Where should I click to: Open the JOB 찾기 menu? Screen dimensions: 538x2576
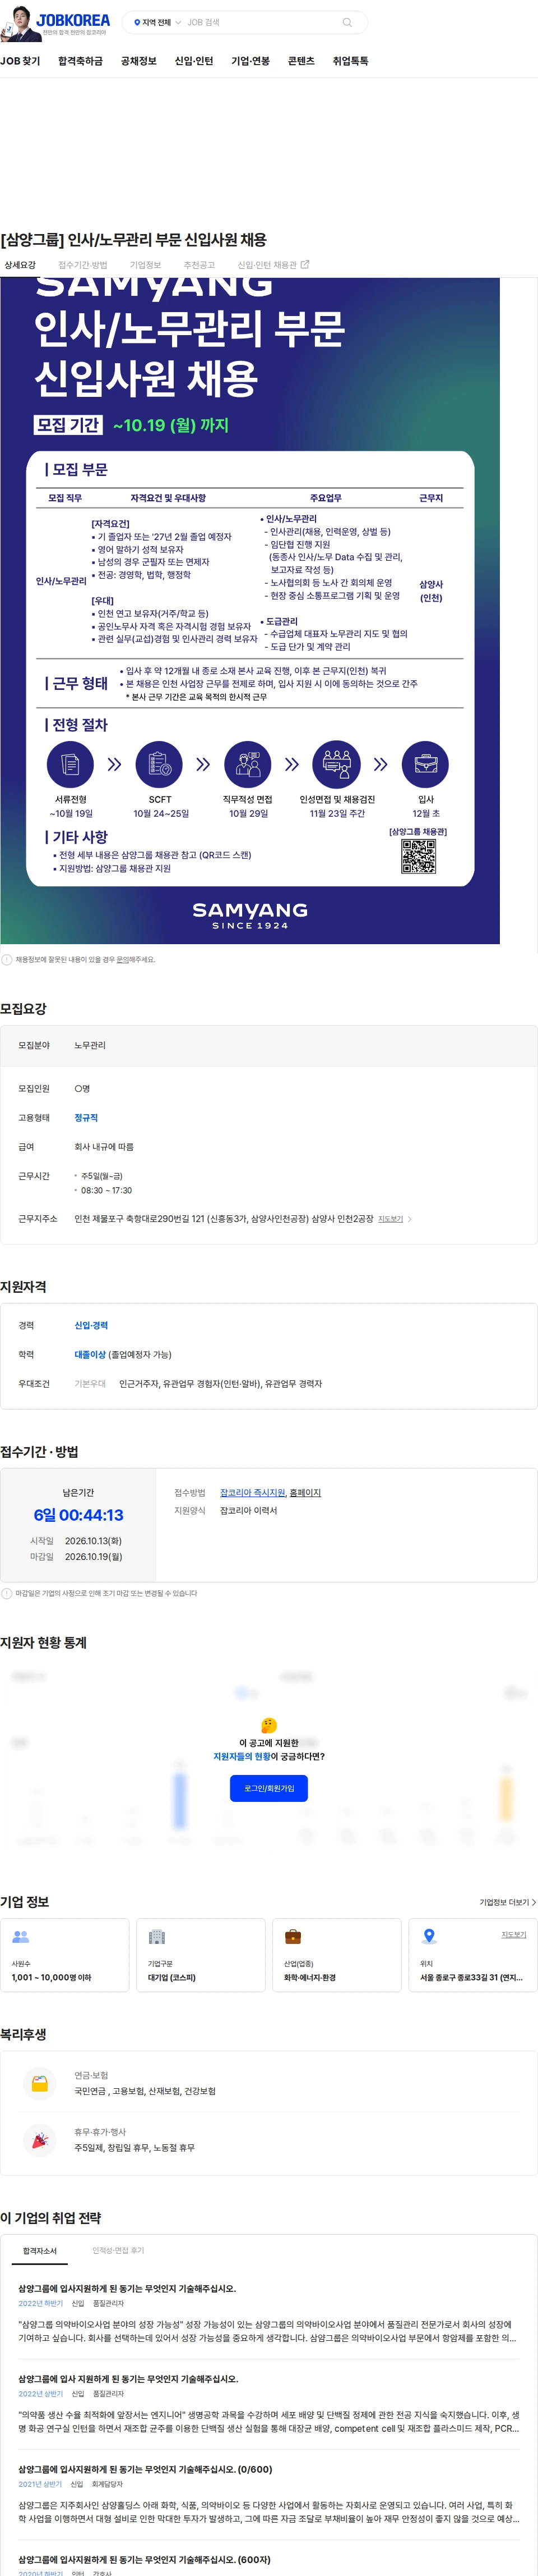coord(20,61)
